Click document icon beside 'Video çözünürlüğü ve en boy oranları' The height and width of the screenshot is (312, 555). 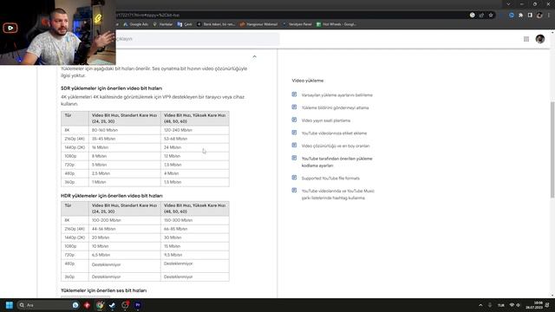(294, 146)
